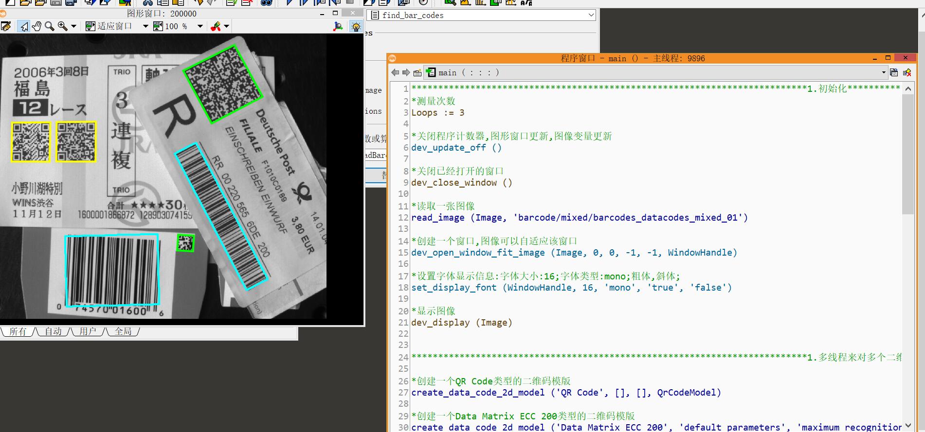This screenshot has height=432, width=925.
Task: Toggle the light bulb tooltip icon
Action: pos(356,26)
